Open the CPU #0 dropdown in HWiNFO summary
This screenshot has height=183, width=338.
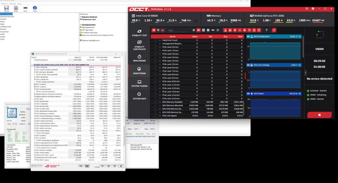[11, 121]
